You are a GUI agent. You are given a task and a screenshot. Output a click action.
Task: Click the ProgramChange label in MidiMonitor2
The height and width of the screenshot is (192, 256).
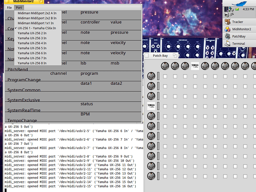tap(24, 79)
